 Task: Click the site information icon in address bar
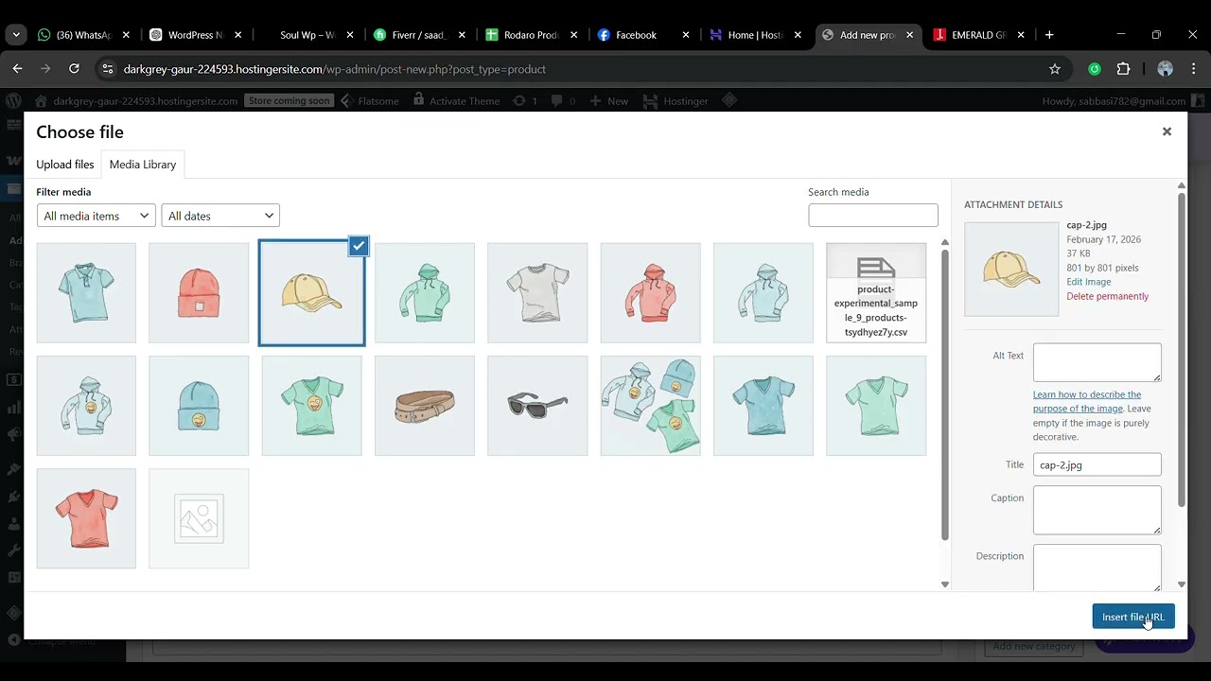(x=107, y=69)
